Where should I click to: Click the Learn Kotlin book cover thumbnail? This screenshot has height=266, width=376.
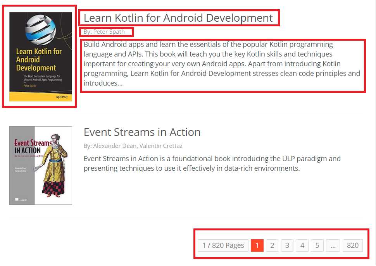click(41, 57)
